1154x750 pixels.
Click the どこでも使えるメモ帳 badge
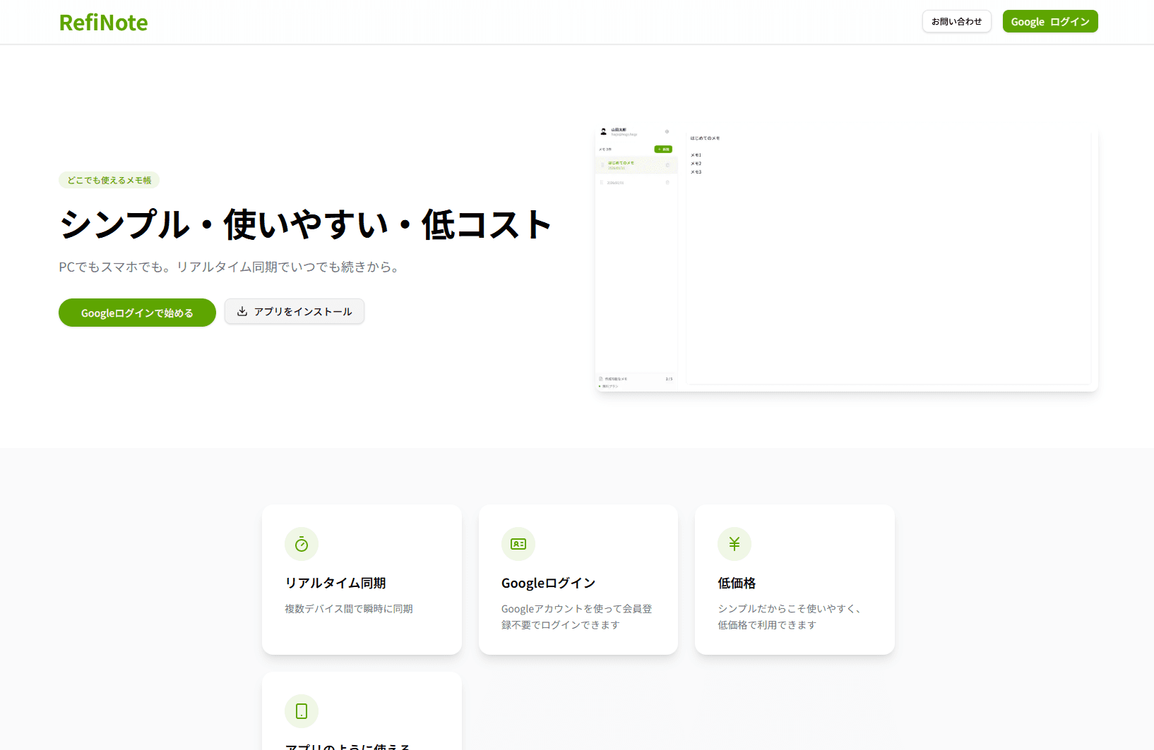point(109,180)
